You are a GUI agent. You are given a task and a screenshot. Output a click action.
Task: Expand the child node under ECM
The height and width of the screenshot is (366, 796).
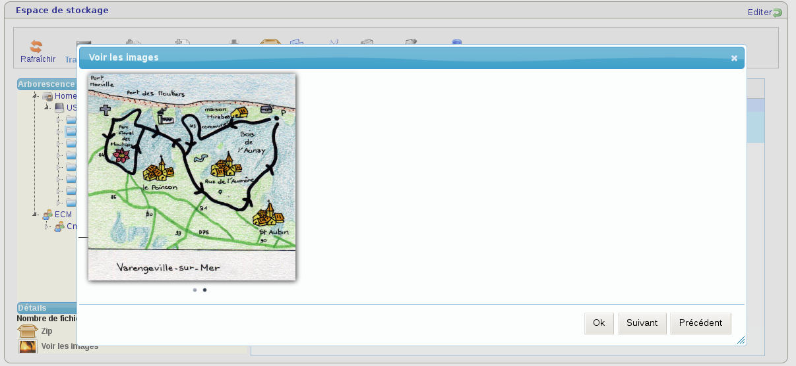(x=47, y=226)
